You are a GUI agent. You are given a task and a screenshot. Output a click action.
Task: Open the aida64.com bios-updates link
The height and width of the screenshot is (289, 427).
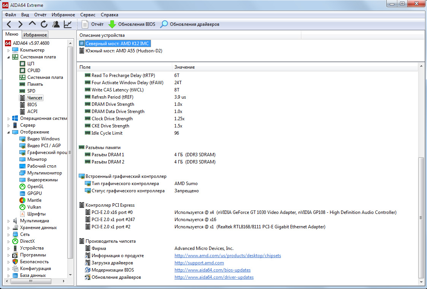click(213, 270)
